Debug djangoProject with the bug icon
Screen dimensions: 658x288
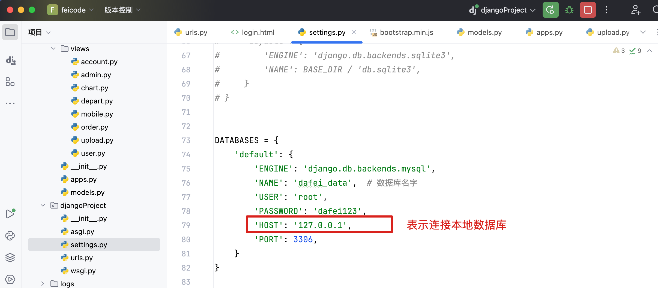click(x=569, y=10)
